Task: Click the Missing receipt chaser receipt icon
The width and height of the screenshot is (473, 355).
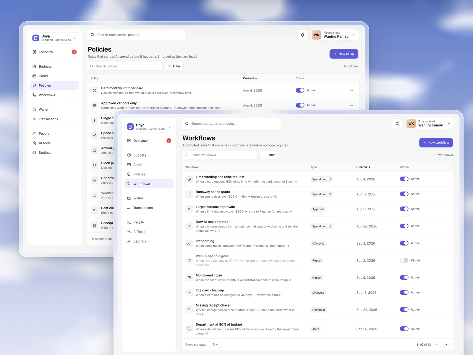Action: pos(189,310)
